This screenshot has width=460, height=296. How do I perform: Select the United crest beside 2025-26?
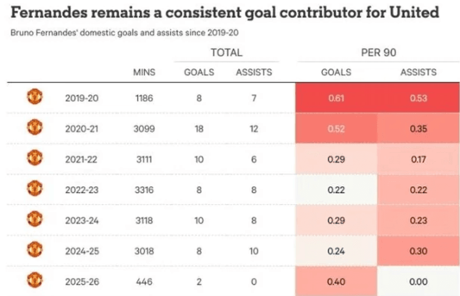coord(34,280)
